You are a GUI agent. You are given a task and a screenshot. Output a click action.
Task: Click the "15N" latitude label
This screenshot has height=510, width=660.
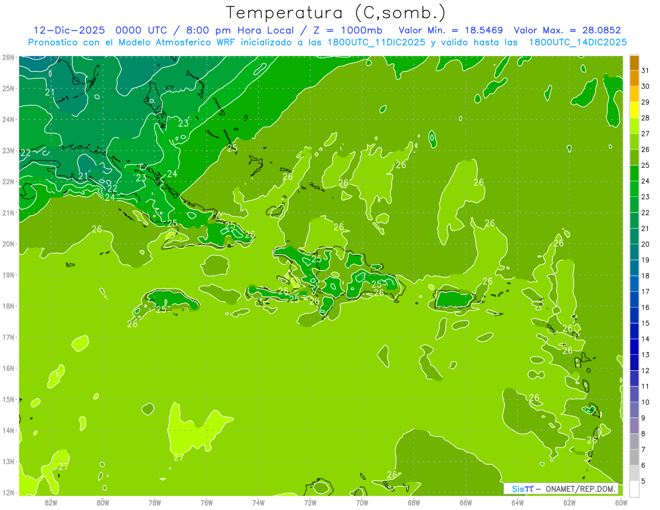[x=8, y=399]
